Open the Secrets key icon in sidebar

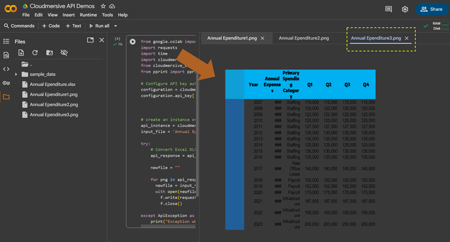click(x=6, y=83)
